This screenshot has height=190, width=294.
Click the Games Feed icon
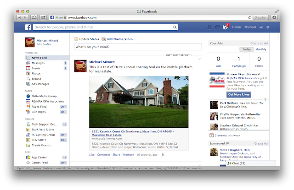coord(28,163)
